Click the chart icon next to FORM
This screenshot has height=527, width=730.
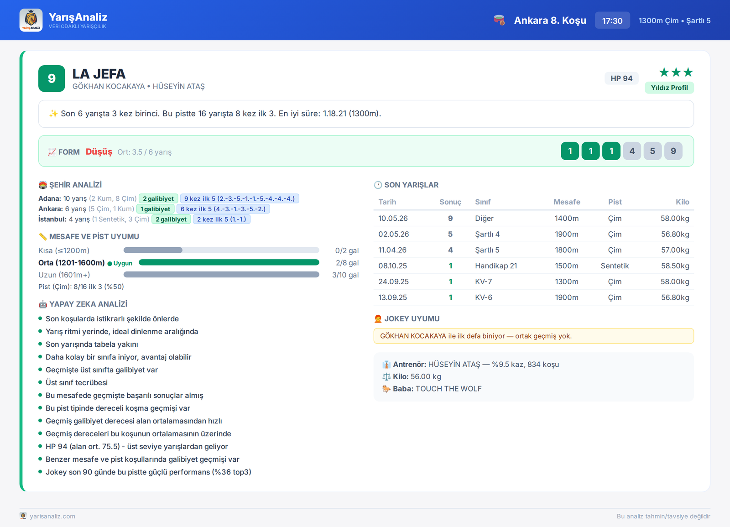coord(52,152)
